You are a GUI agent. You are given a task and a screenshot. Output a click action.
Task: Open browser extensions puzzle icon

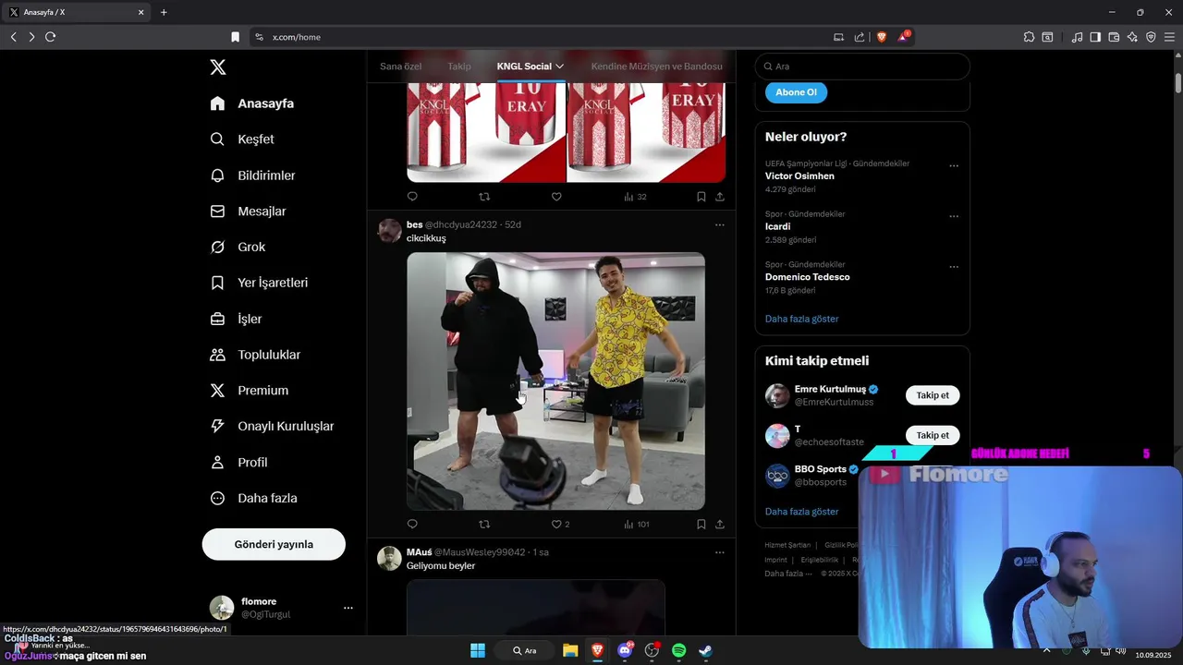pyautogui.click(x=1029, y=37)
